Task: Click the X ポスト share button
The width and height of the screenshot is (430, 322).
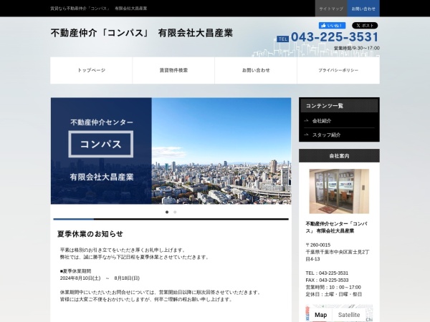Action: tap(365, 26)
